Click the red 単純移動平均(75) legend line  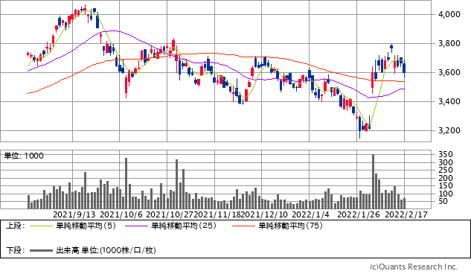pos(243,226)
